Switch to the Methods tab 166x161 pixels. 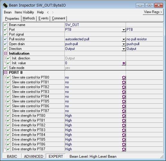tap(29, 18)
